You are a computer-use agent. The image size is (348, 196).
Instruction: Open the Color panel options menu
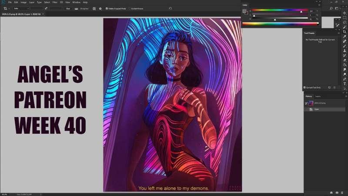[319, 5]
